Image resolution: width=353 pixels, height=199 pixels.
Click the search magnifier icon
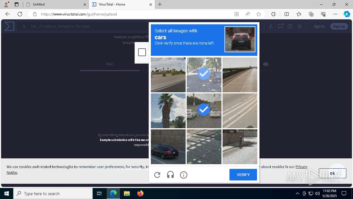(24, 26)
